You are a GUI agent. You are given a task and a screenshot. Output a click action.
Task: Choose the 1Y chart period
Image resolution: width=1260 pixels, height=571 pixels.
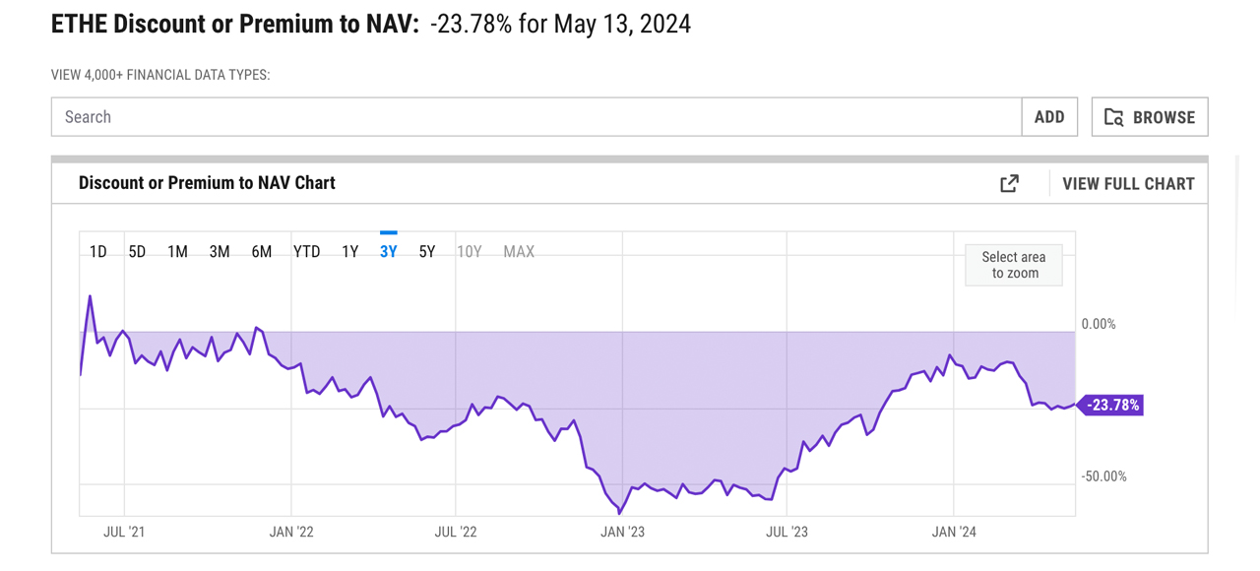point(350,252)
